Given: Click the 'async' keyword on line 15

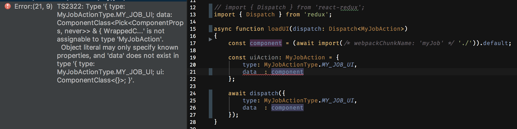Looking at the screenshot, I should point(223,29).
